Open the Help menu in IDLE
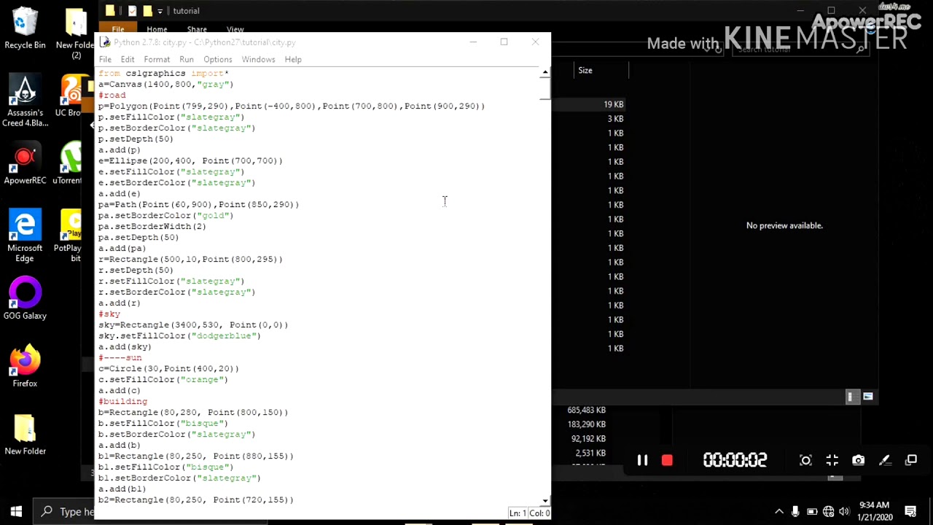The height and width of the screenshot is (525, 933). click(x=293, y=60)
